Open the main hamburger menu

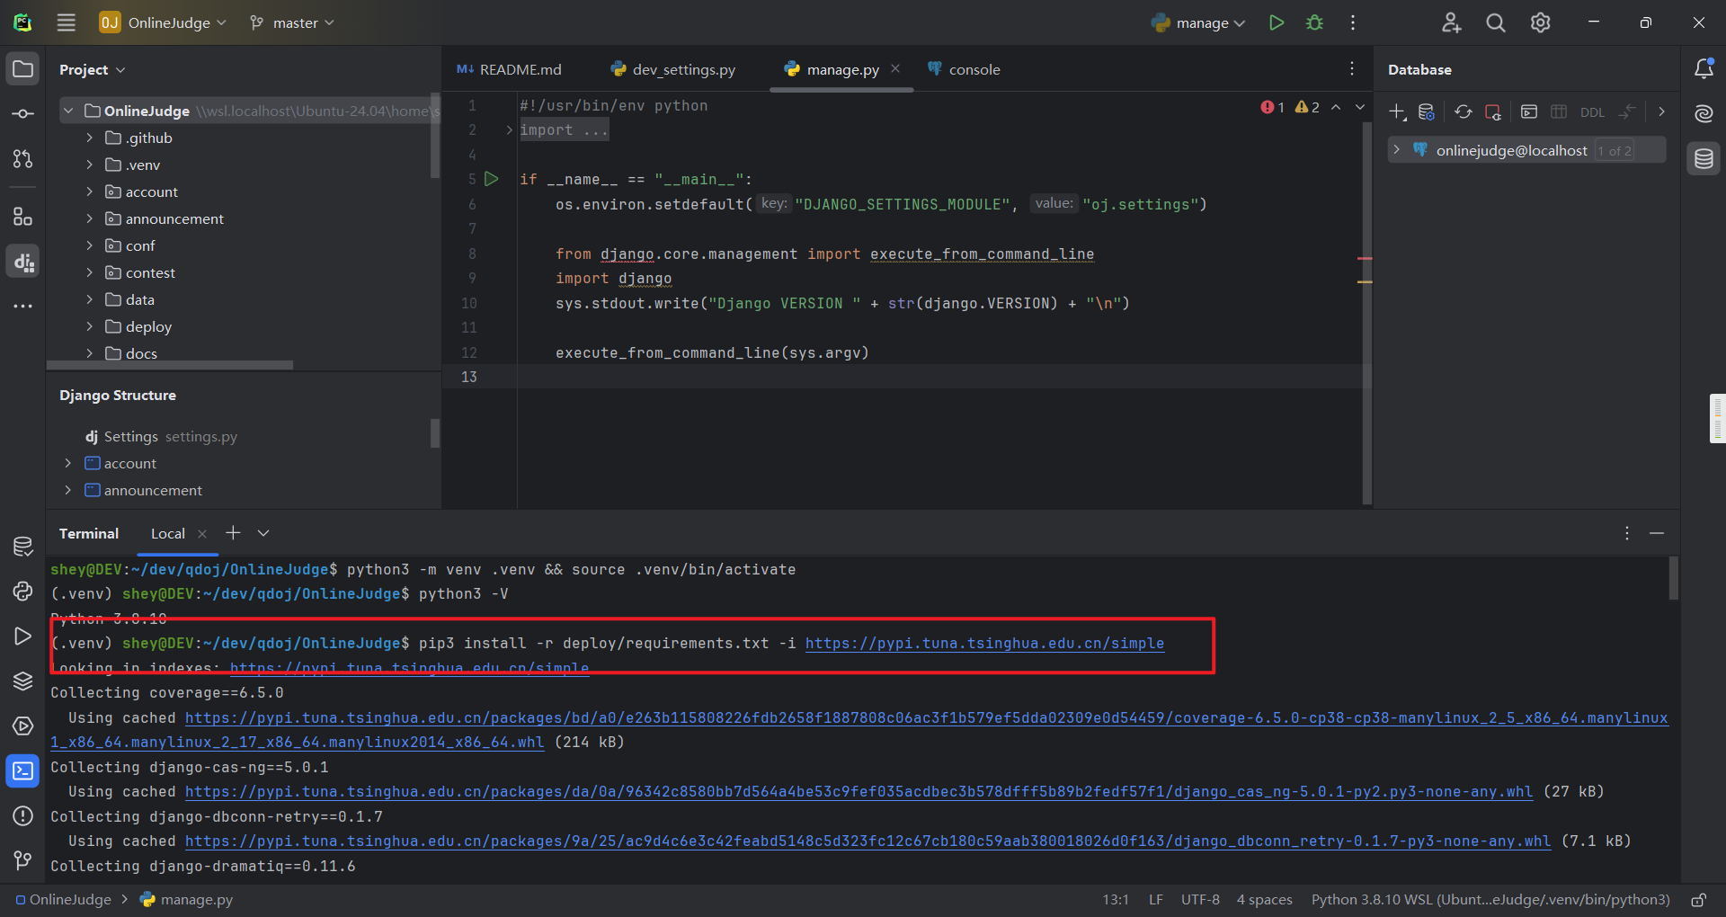point(67,22)
